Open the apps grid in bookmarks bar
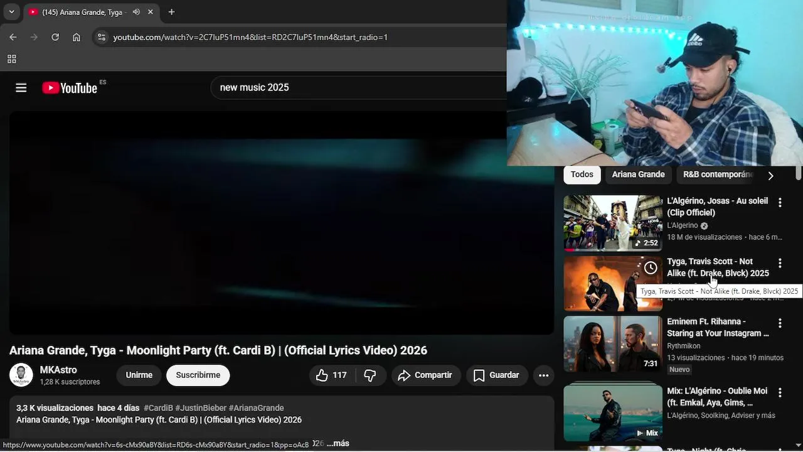 point(11,59)
